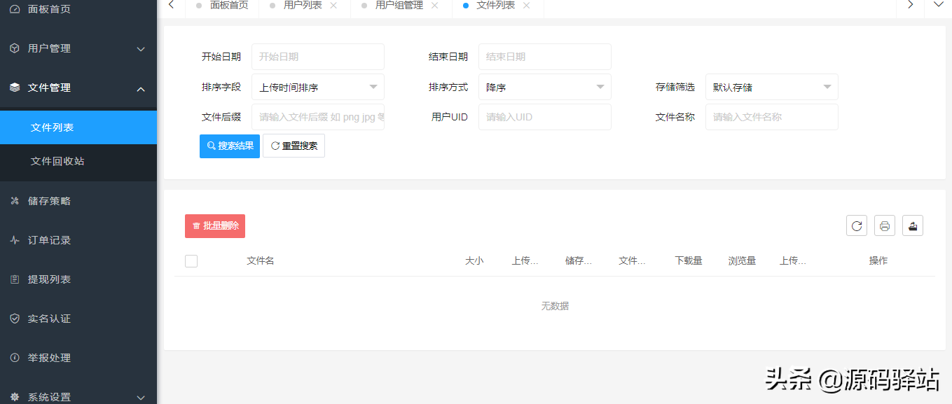Open the 存储筛选 dropdown
The image size is (952, 404).
tap(771, 87)
